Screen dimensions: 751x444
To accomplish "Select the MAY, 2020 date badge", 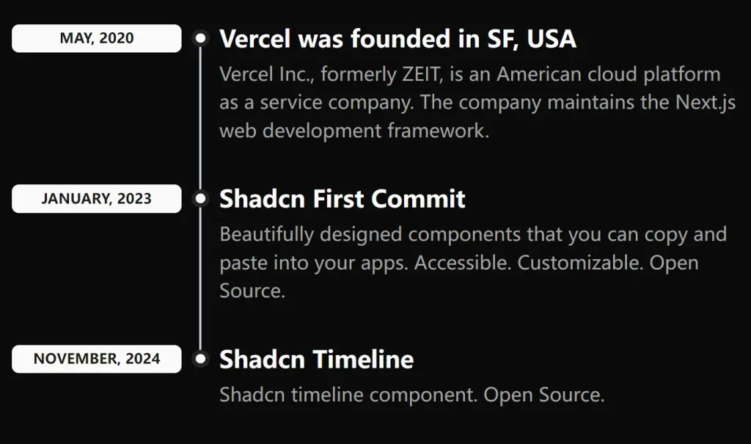I will coord(96,38).
